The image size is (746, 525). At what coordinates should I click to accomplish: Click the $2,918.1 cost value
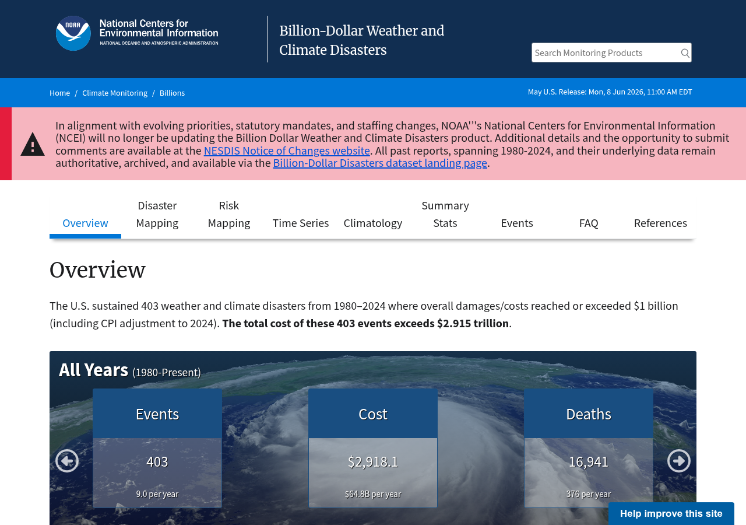(x=373, y=461)
